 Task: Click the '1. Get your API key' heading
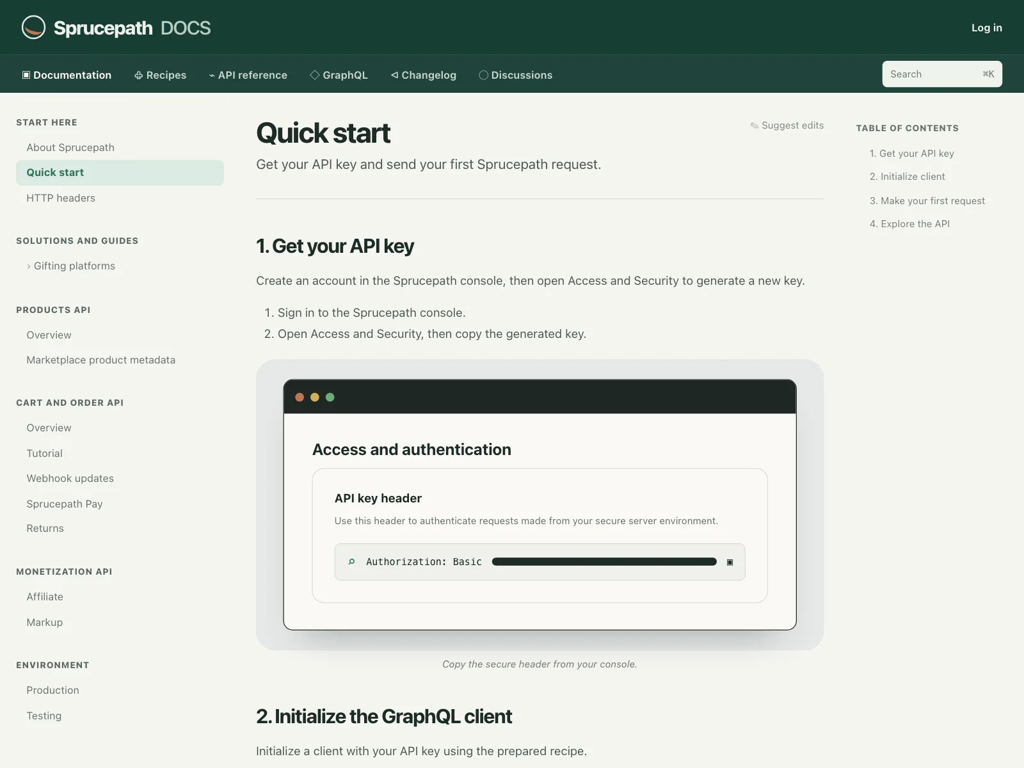(335, 246)
